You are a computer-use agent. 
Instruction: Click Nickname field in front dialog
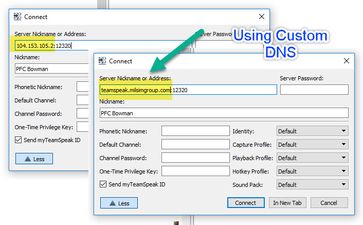pyautogui.click(x=224, y=113)
